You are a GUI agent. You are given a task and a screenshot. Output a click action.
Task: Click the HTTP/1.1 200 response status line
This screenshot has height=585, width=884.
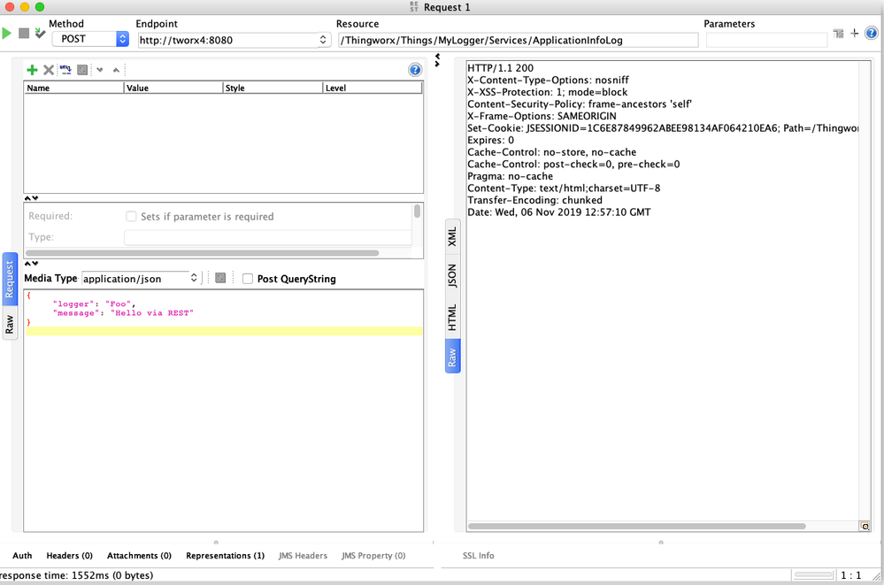pyautogui.click(x=500, y=67)
